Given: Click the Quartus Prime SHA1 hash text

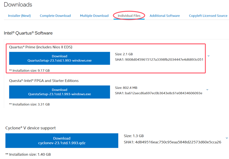Looking at the screenshot, I should pos(159,59).
